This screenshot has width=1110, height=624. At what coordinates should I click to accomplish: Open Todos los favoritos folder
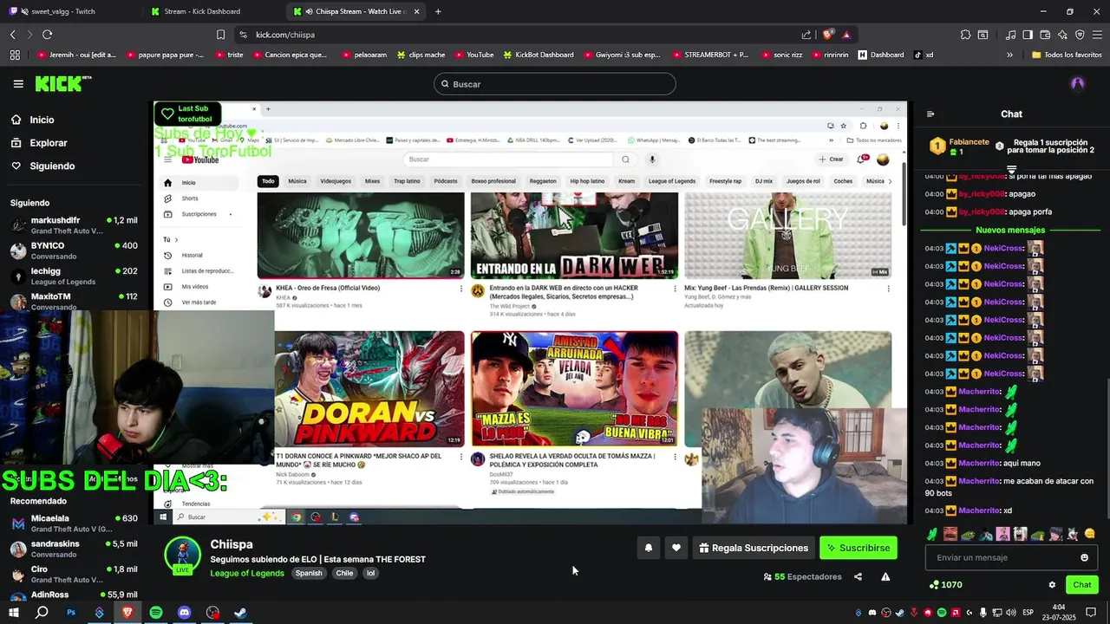[1067, 55]
